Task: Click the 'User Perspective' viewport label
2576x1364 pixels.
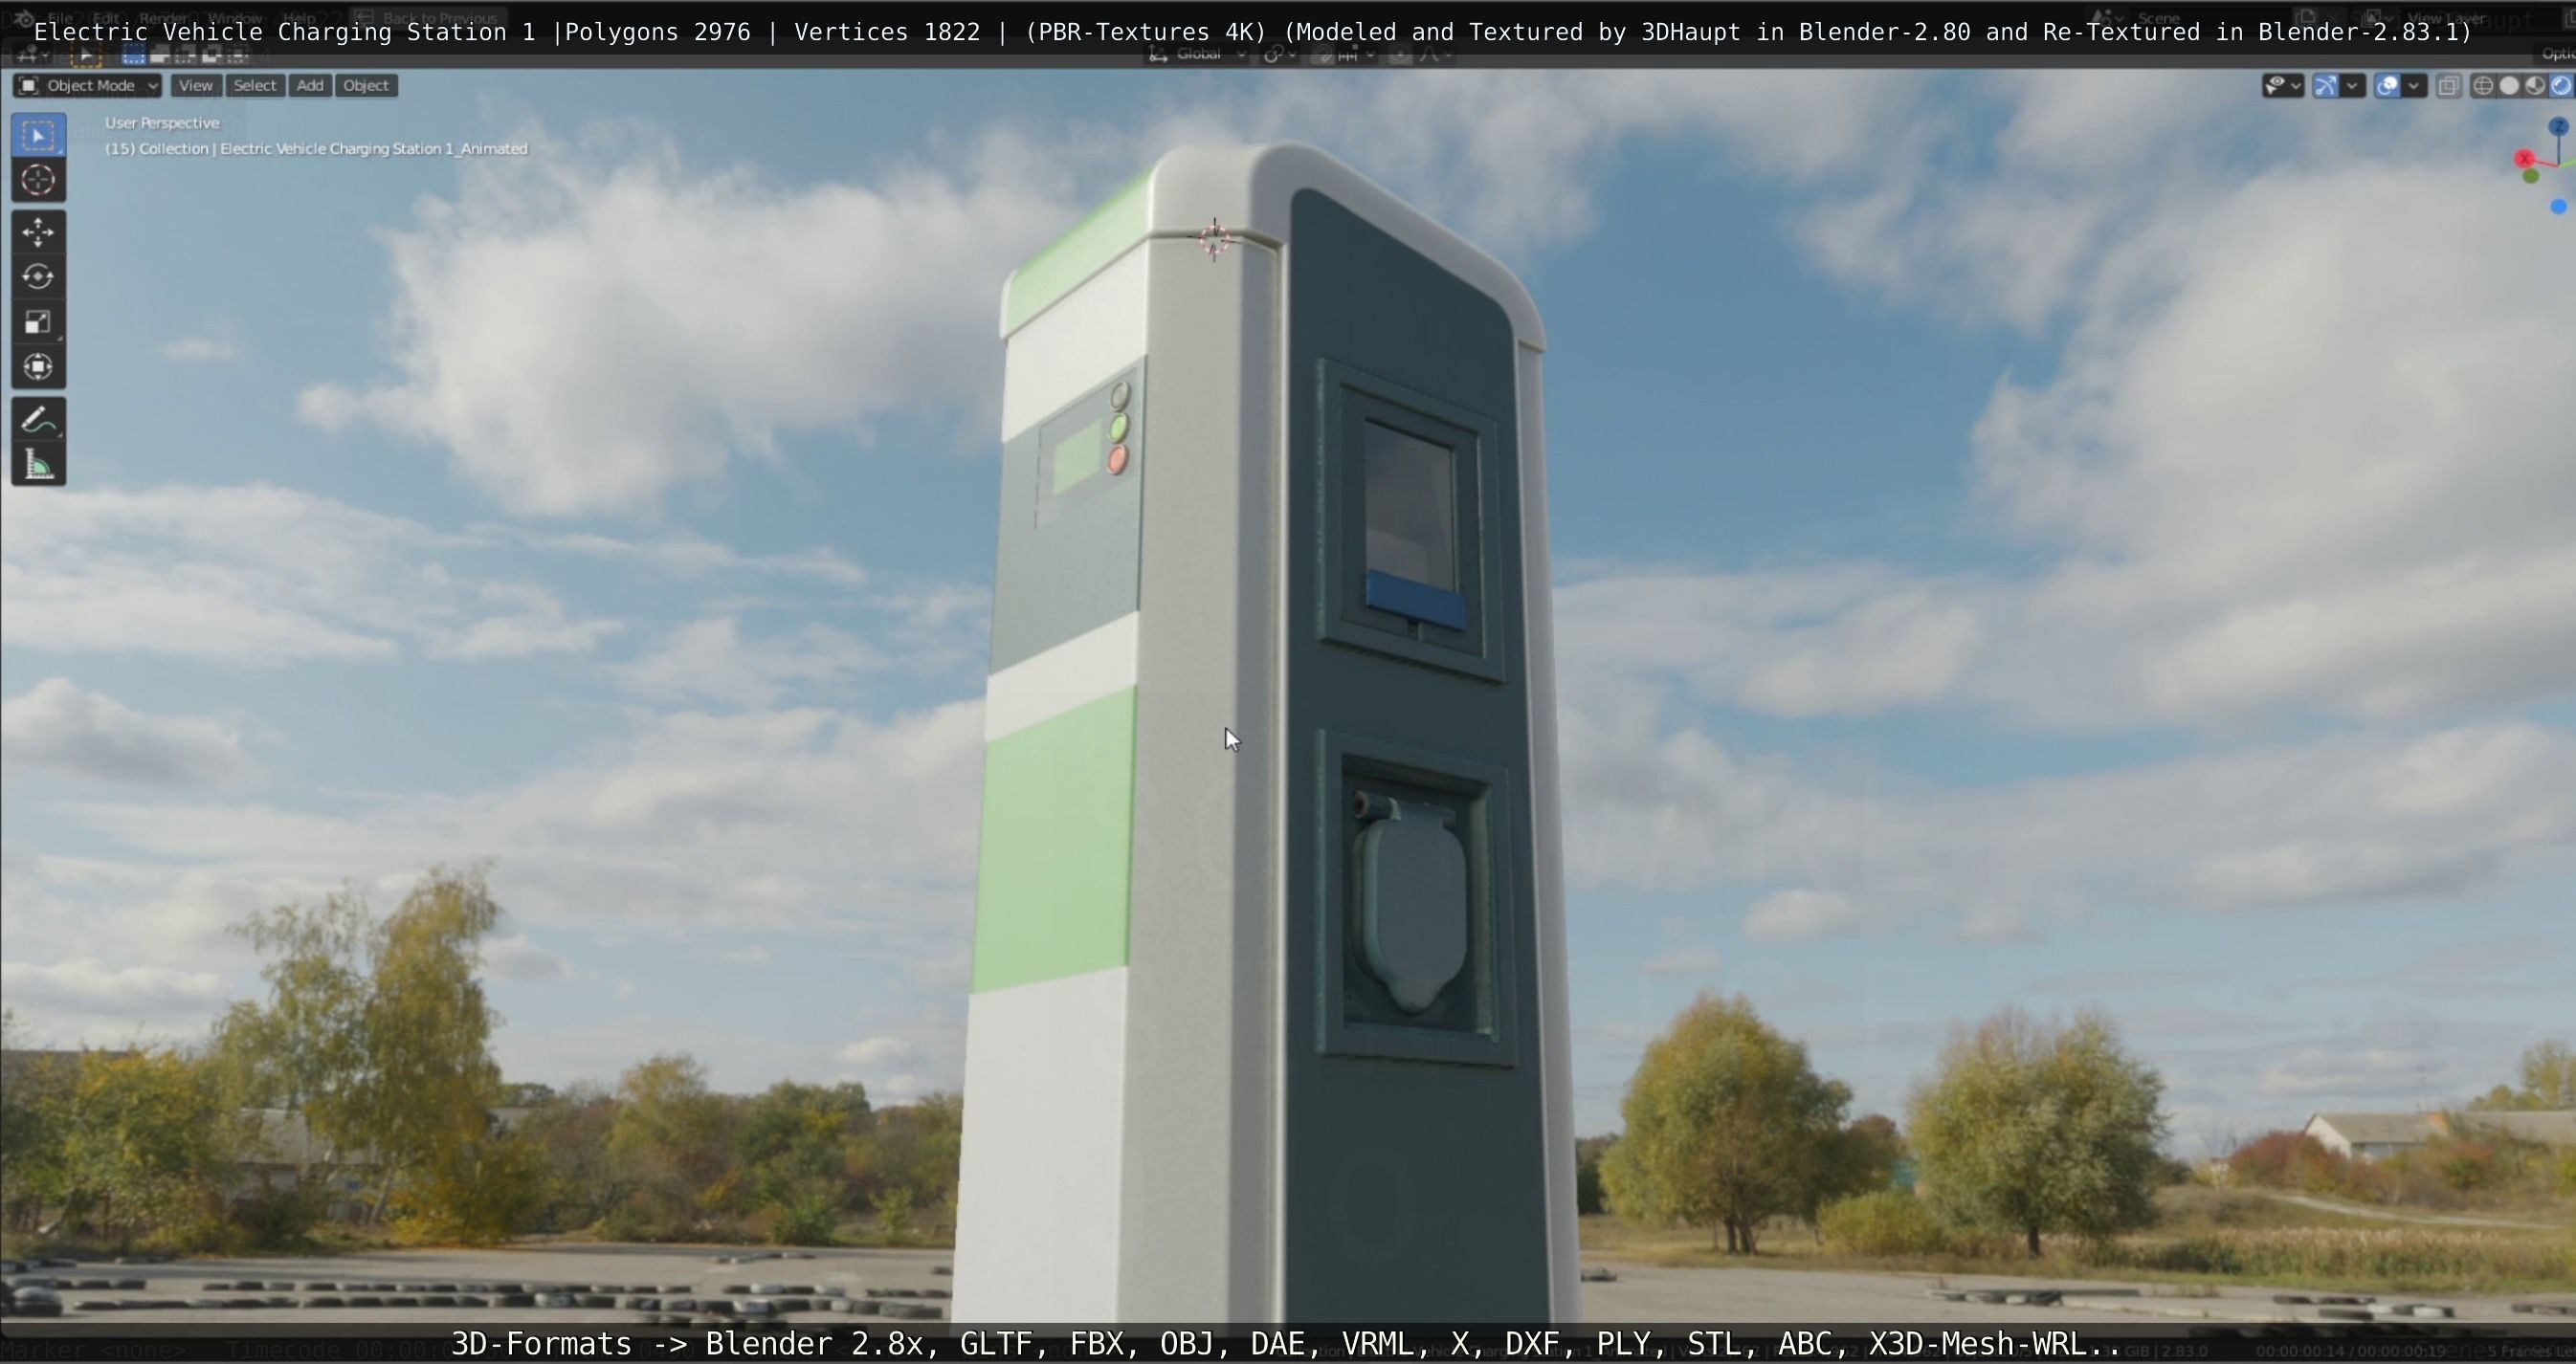Action: (162, 122)
